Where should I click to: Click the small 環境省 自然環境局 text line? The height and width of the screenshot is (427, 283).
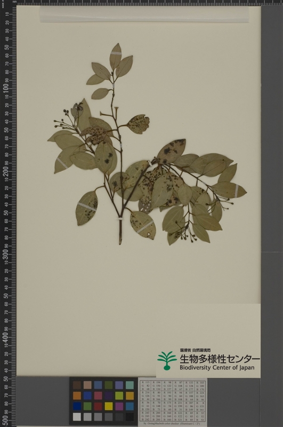pyautogui.click(x=195, y=350)
